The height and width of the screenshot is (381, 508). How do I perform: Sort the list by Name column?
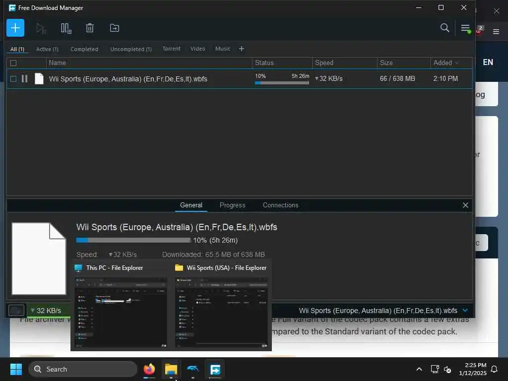149,63
